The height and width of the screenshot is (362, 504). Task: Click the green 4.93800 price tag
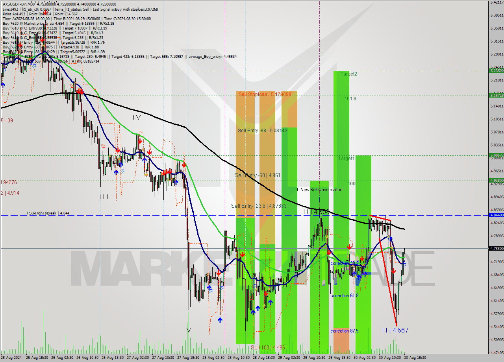496,181
